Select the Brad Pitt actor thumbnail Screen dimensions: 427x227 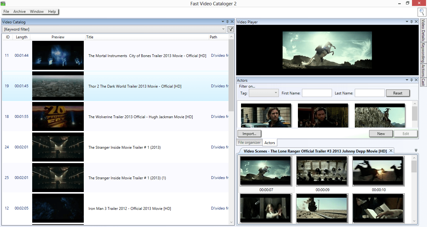coord(266,115)
